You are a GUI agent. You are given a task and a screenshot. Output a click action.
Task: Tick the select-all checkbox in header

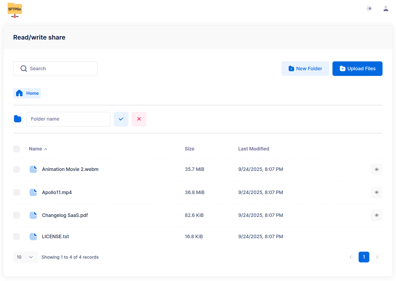(17, 149)
